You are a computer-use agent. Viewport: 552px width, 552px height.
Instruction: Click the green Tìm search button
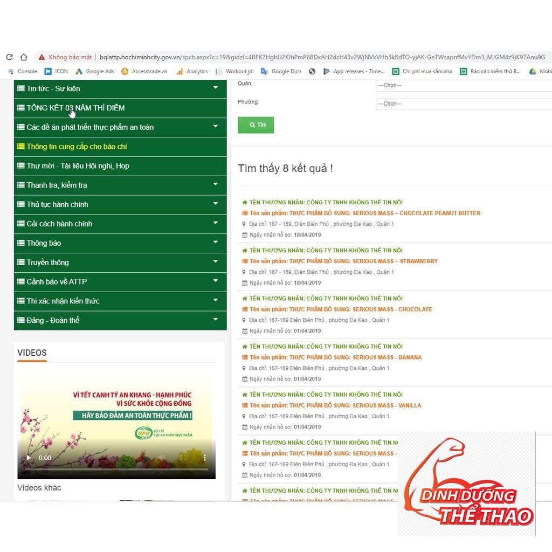pos(256,125)
